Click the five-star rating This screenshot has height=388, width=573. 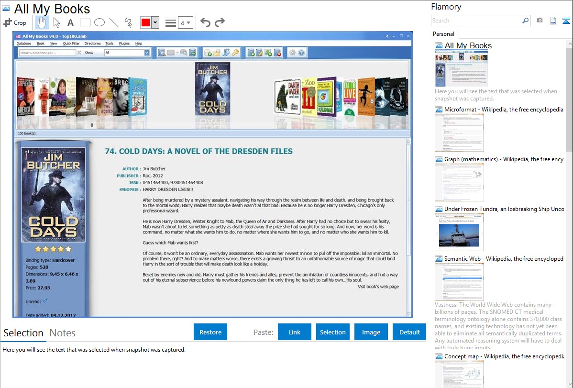pyautogui.click(x=53, y=249)
